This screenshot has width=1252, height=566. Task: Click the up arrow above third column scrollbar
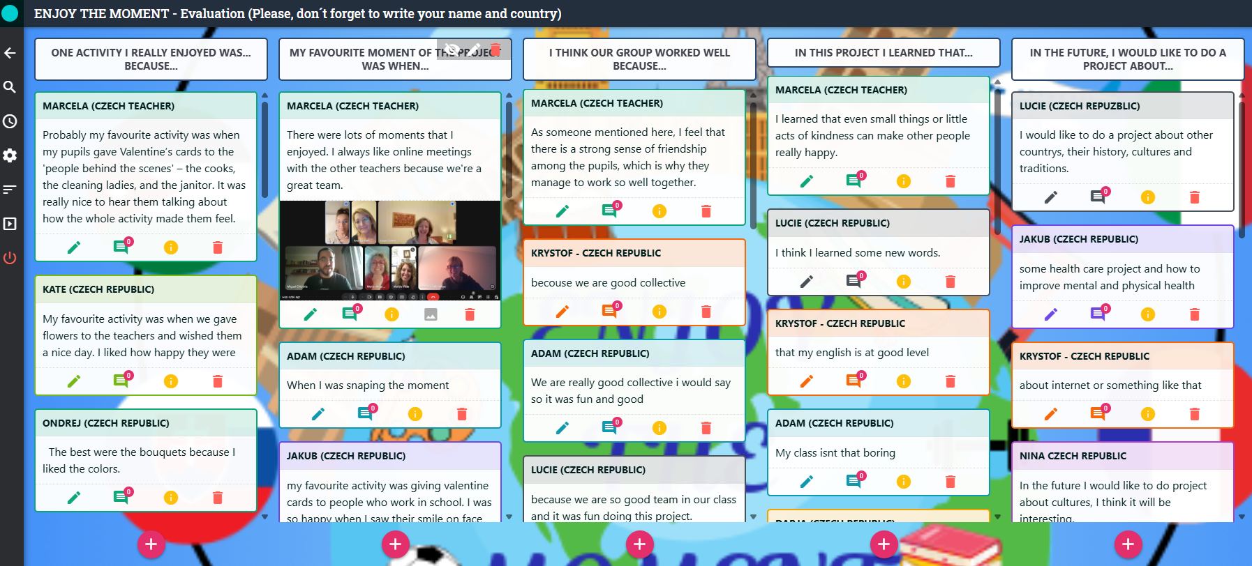(753, 95)
